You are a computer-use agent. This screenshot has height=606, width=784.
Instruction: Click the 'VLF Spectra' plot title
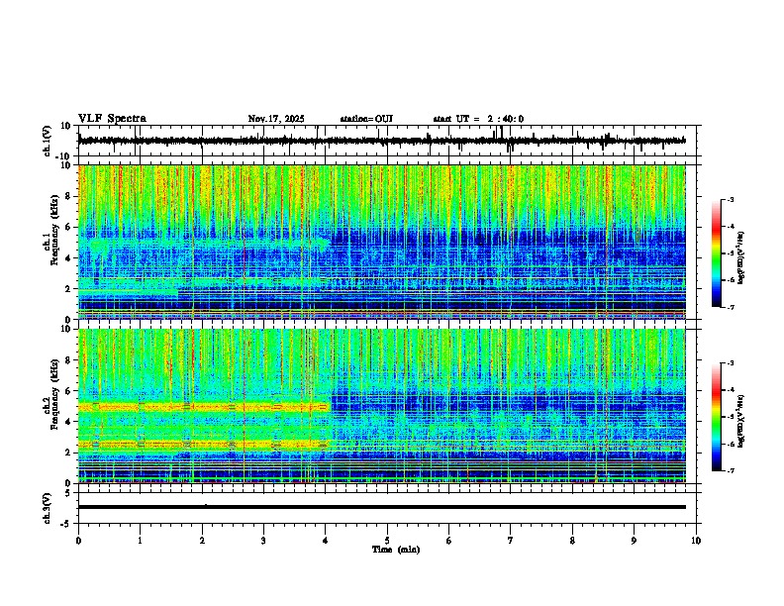112,119
